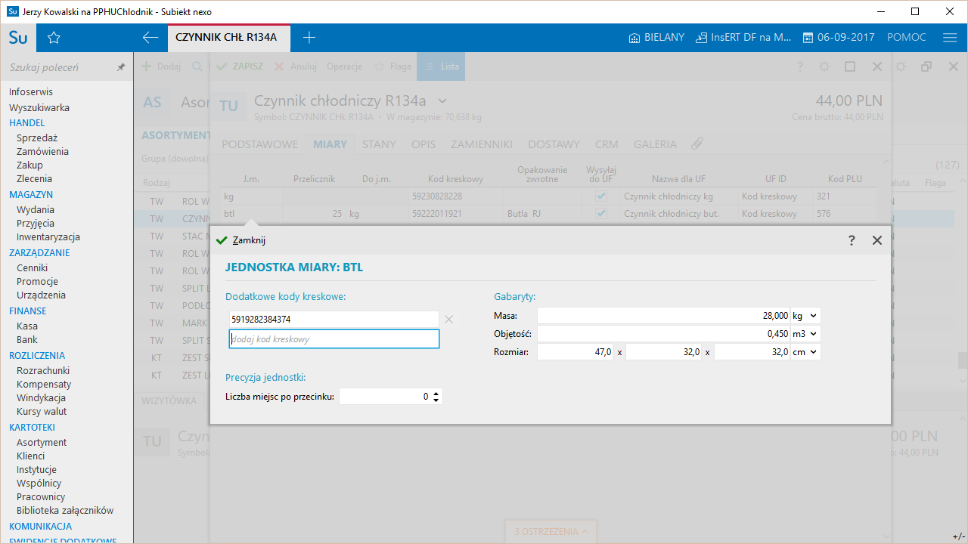Viewport: 968px width, 544px height.
Task: Click the Su home logo
Action: [x=18, y=38]
